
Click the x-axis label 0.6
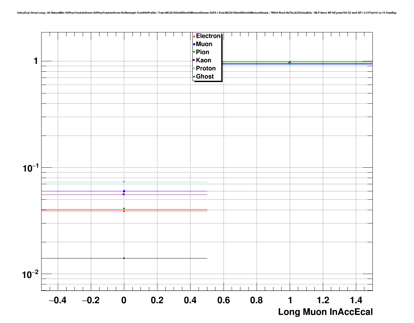pos(224,300)
